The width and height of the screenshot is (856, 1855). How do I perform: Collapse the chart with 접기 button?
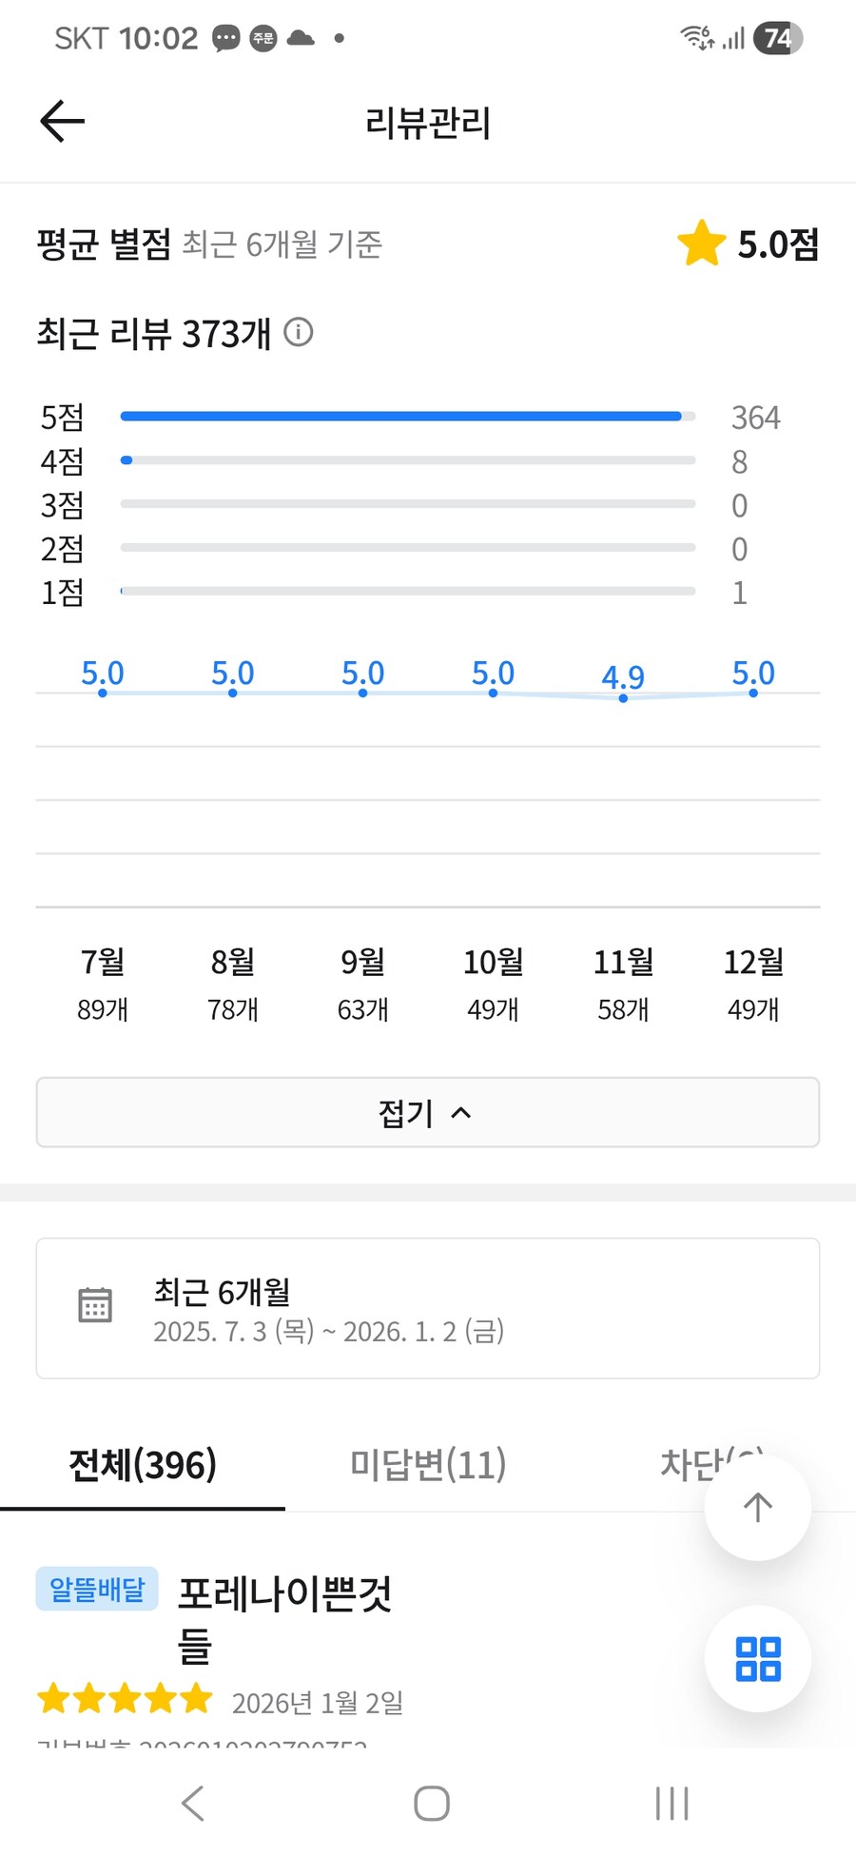427,1112
